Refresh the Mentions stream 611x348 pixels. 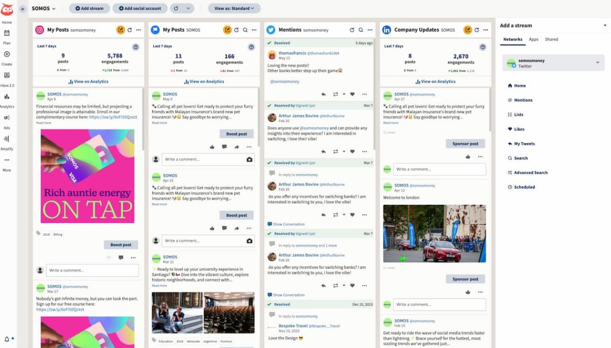tap(352, 30)
